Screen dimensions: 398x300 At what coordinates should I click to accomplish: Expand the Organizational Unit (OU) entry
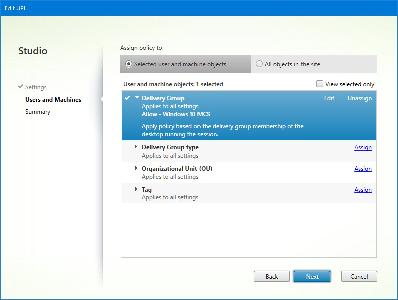click(x=136, y=168)
